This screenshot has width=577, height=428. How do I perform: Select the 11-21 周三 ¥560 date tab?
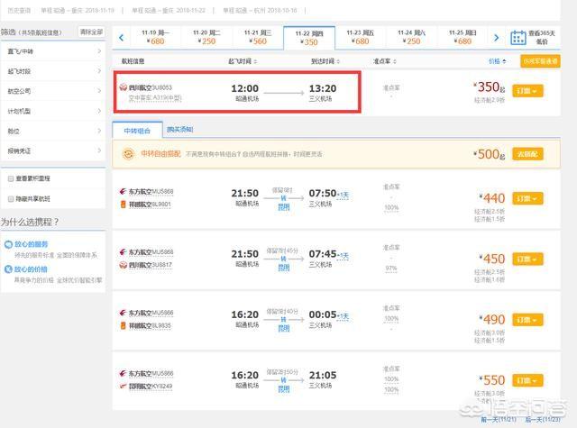tap(257, 37)
